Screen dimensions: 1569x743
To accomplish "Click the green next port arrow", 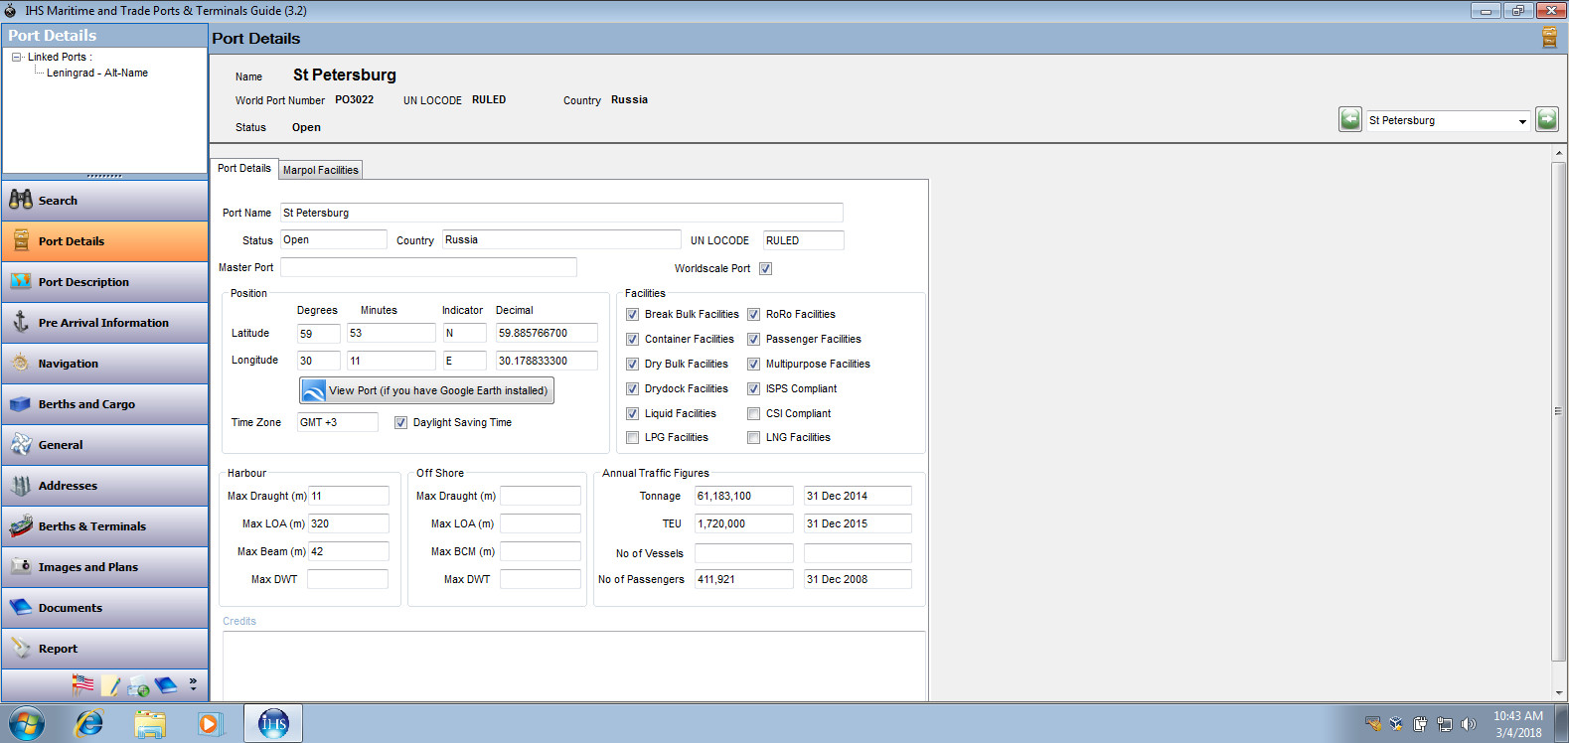I will (1546, 120).
